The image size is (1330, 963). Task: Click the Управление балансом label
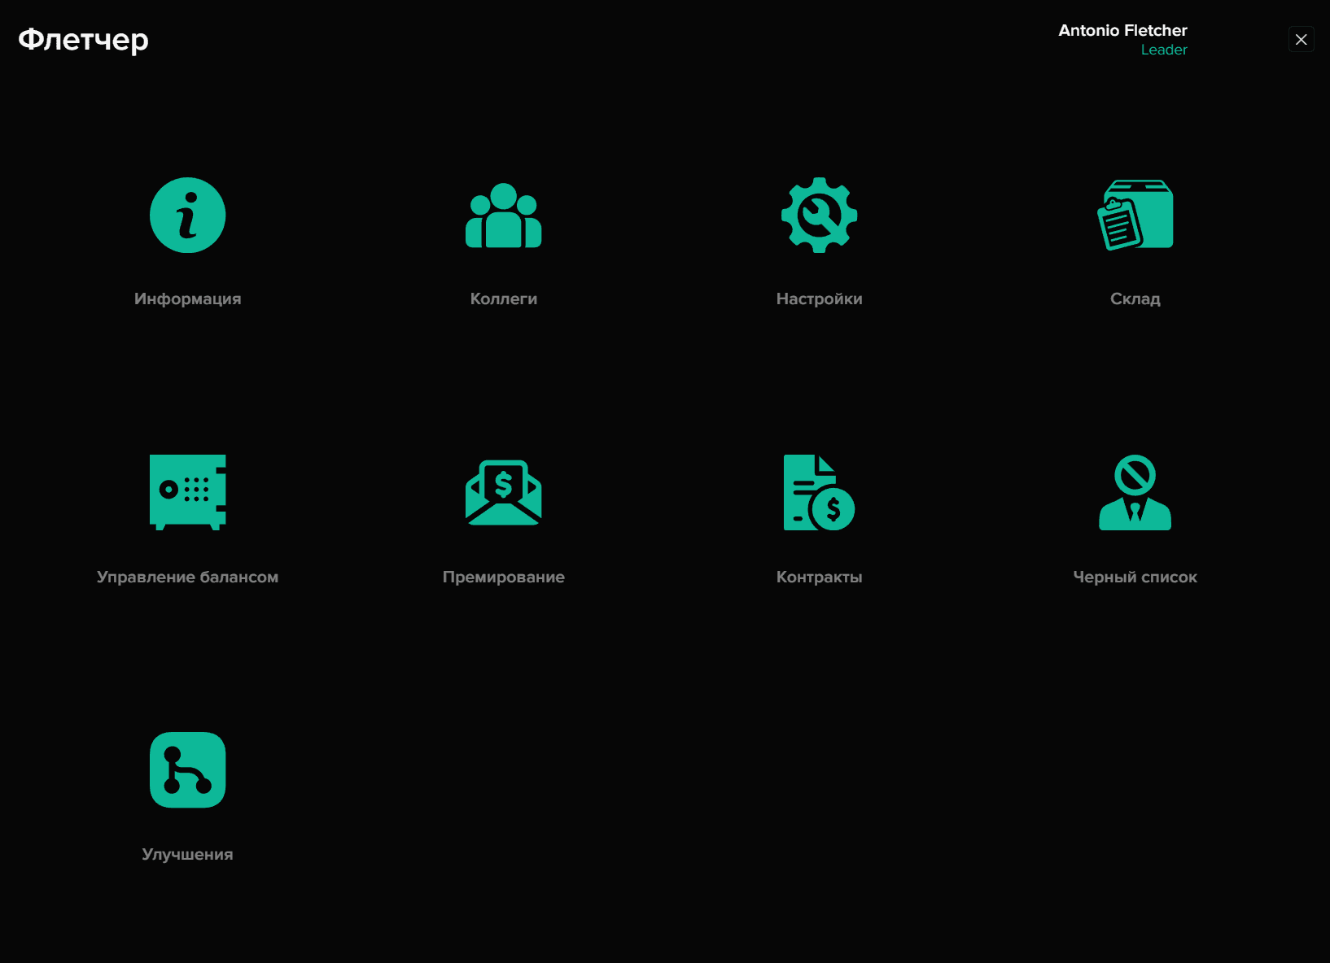(187, 577)
